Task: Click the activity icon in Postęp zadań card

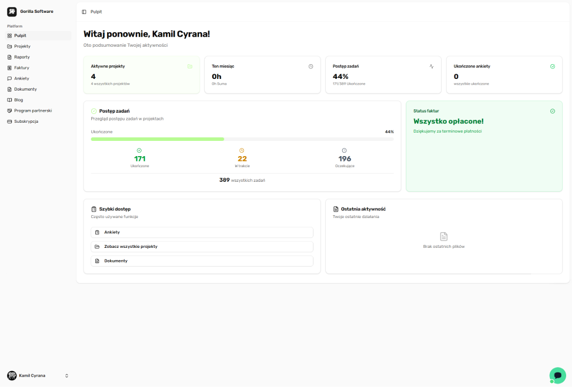Action: point(432,67)
